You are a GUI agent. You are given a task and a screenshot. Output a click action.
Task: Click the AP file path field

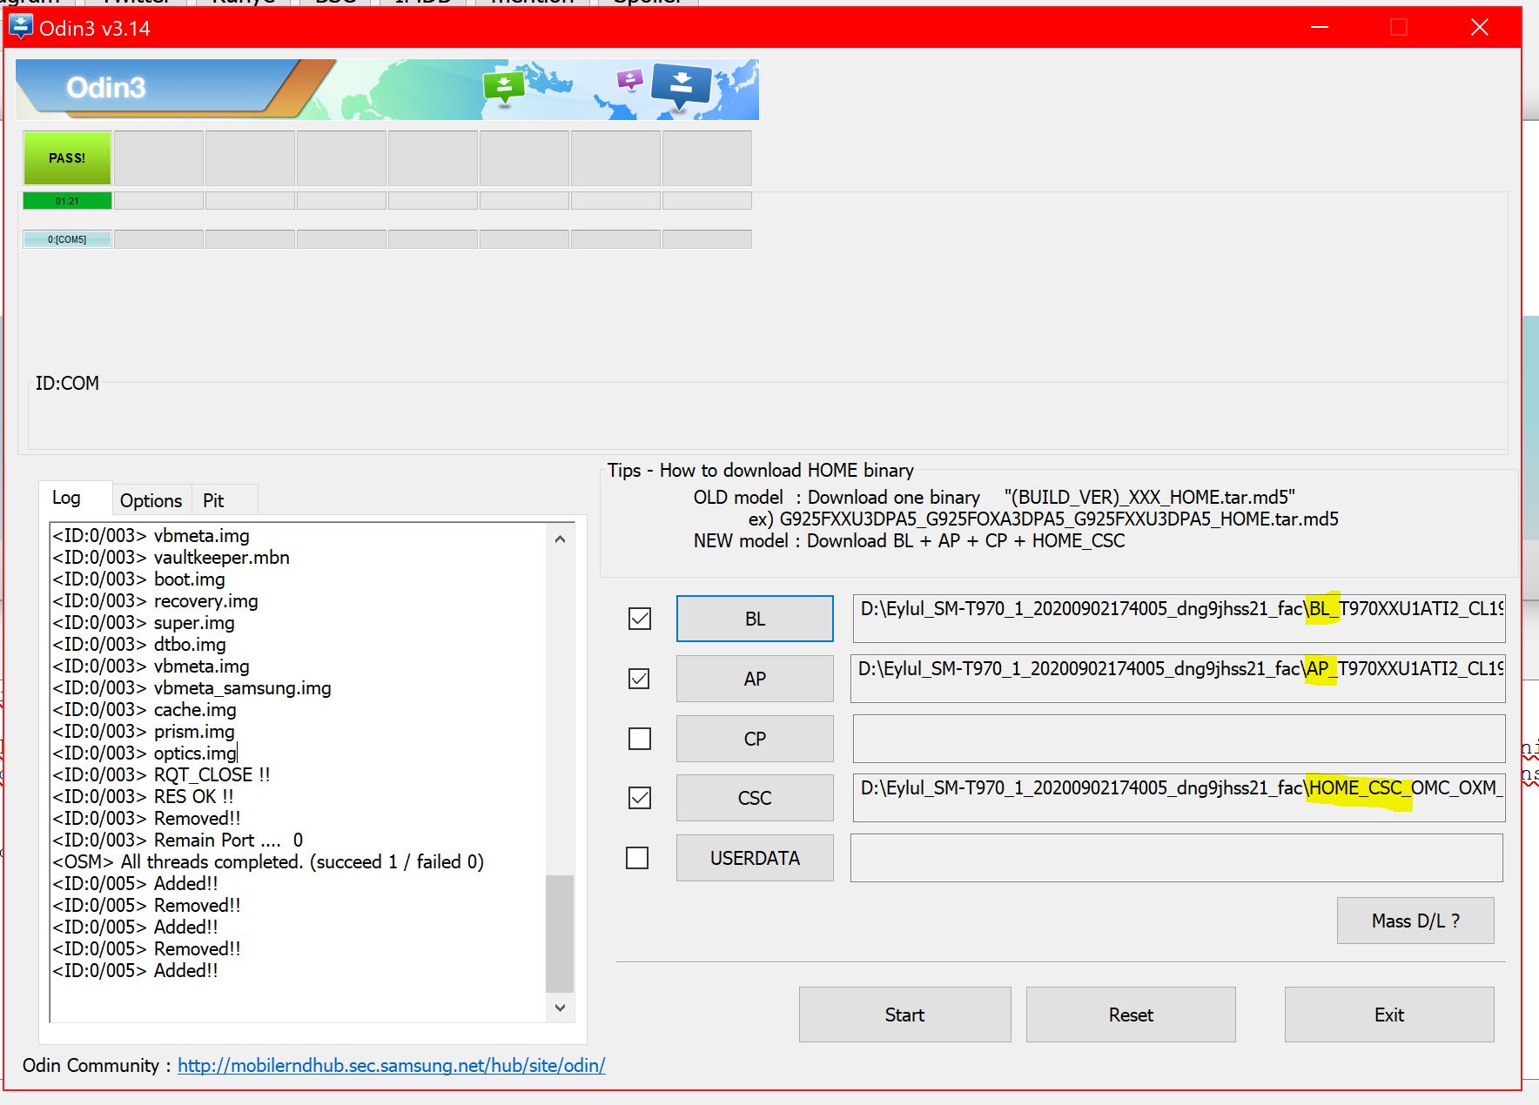(x=1179, y=679)
